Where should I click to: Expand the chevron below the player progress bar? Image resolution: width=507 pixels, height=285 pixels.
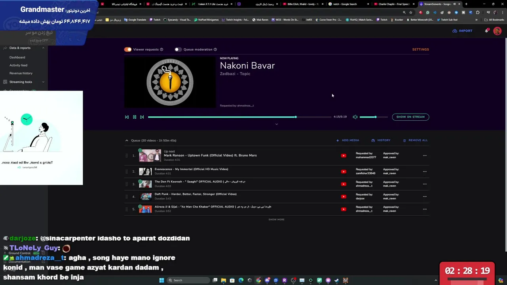(x=276, y=124)
